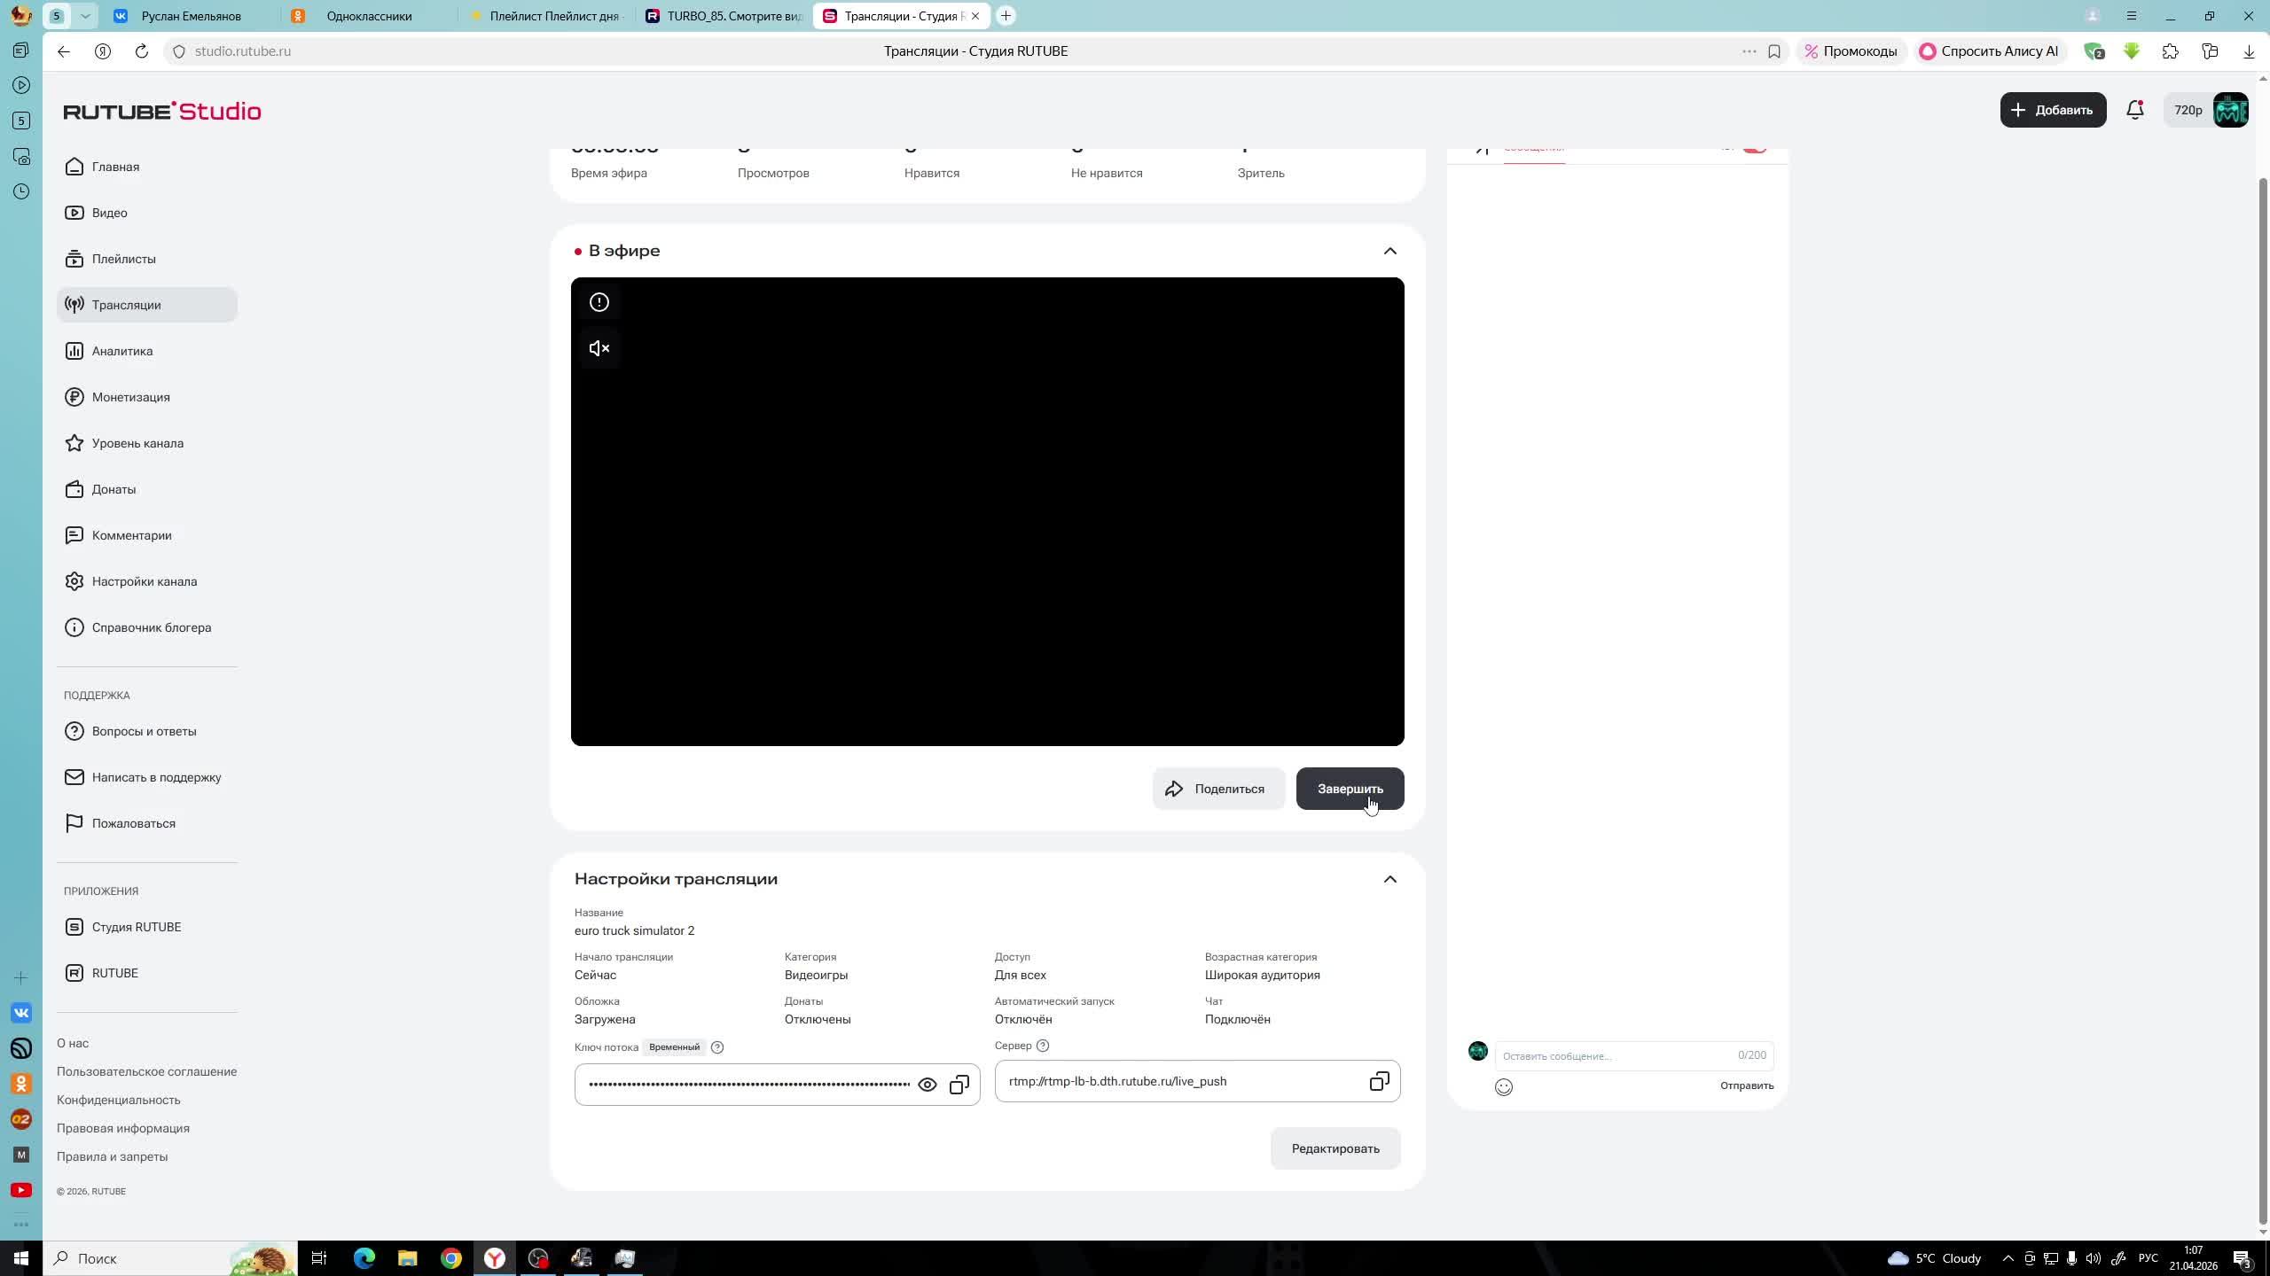Copy the stream key to clipboard
This screenshot has height=1276, width=2270.
point(959,1085)
